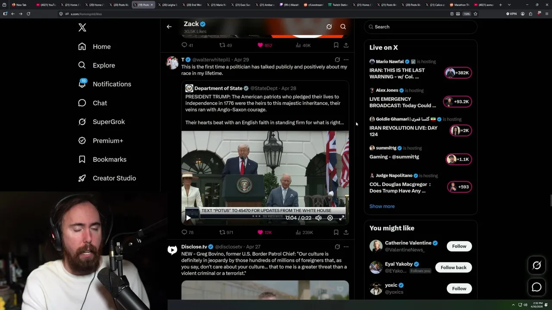Open the floating messages chat button
The image size is (552, 310).
coord(536,287)
